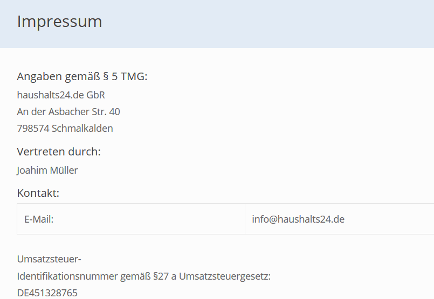434x299 pixels.
Task: Select the 'Angaben gemäß § 5 TMG:' heading
Action: point(82,76)
